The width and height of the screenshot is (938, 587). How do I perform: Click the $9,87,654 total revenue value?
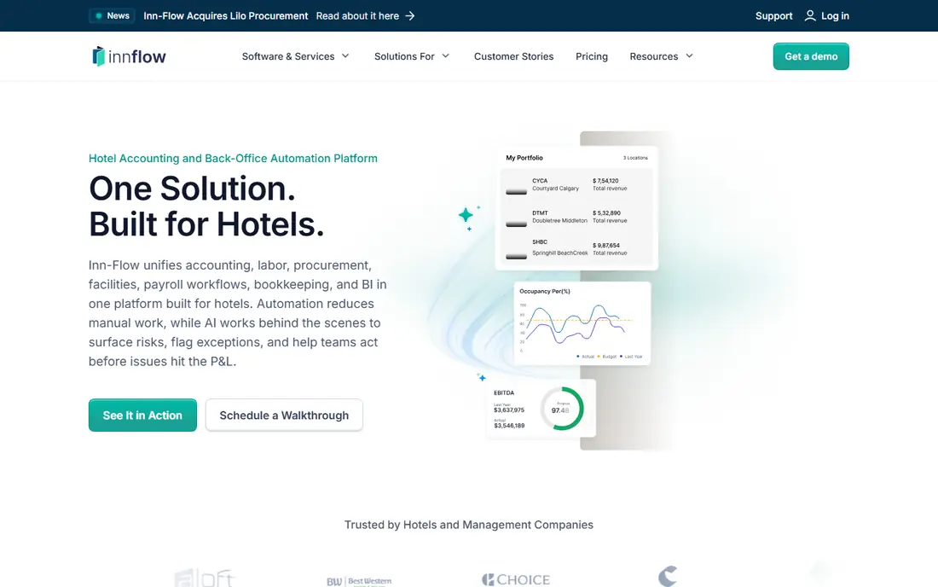(606, 246)
